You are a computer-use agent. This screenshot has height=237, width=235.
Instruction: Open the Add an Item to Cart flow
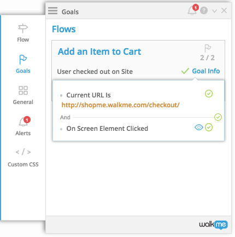pyautogui.click(x=99, y=51)
